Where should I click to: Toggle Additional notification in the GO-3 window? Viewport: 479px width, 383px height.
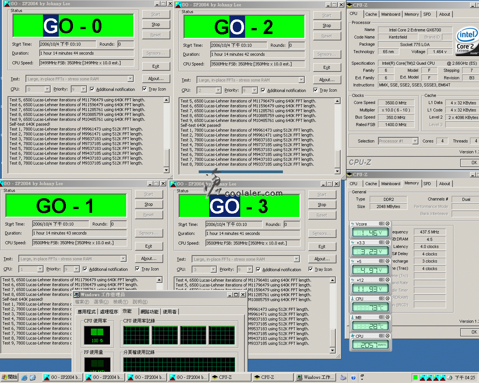point(258,270)
